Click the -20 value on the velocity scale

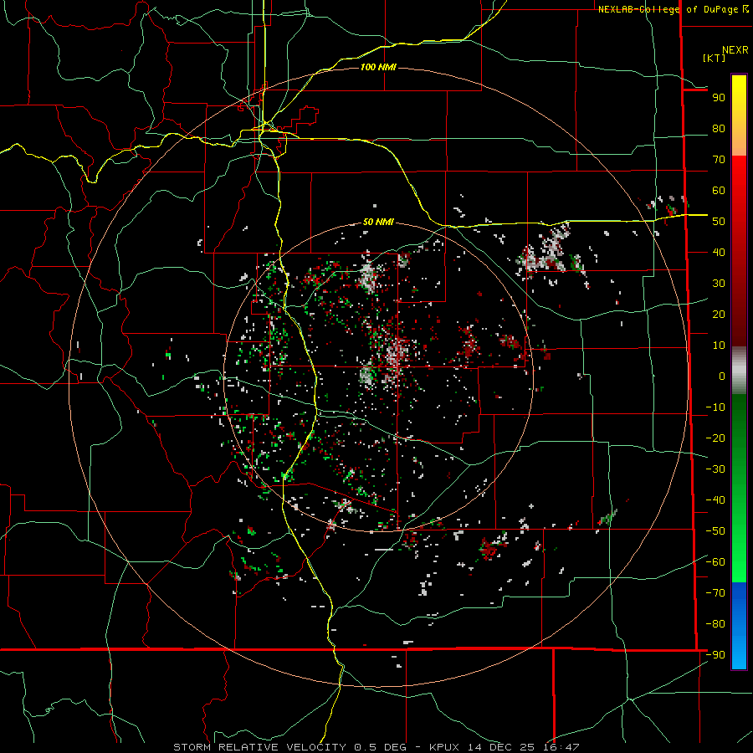(715, 438)
